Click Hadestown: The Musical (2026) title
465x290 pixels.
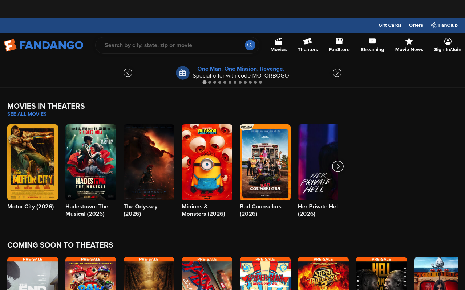coord(87,210)
